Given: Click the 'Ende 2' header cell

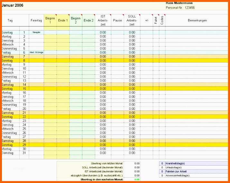Looking at the screenshot, I should [88, 20].
